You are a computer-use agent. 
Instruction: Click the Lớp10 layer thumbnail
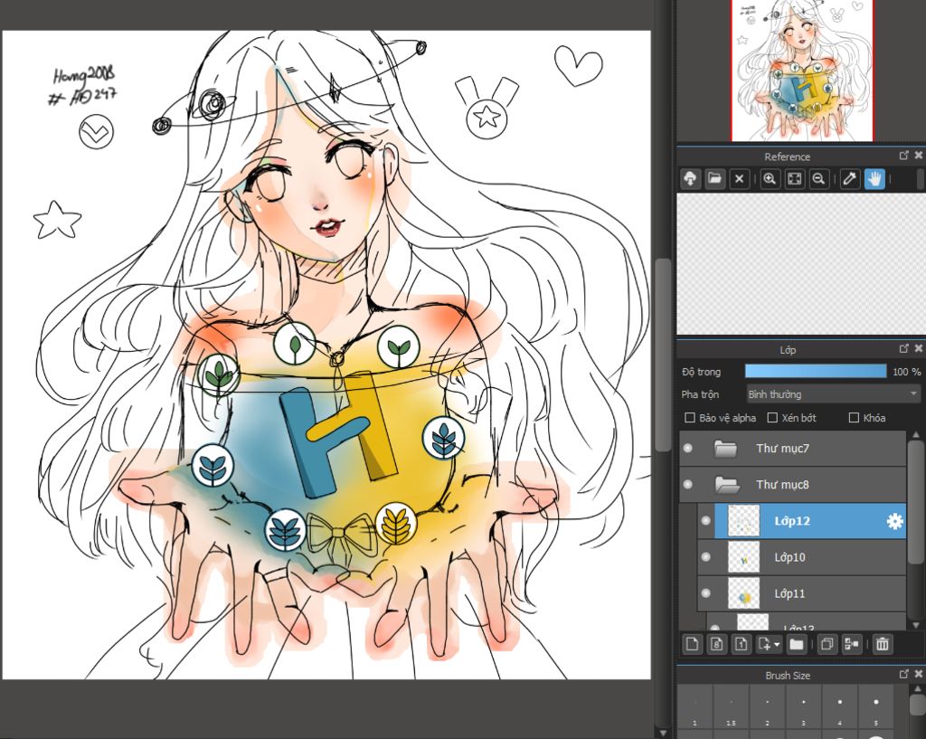coord(743,557)
